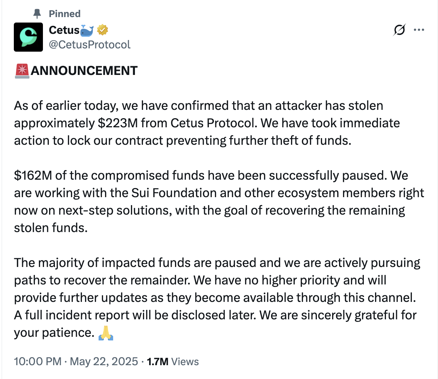Click the paragraph about full incident report
This screenshot has height=379, width=438.
[x=217, y=298]
